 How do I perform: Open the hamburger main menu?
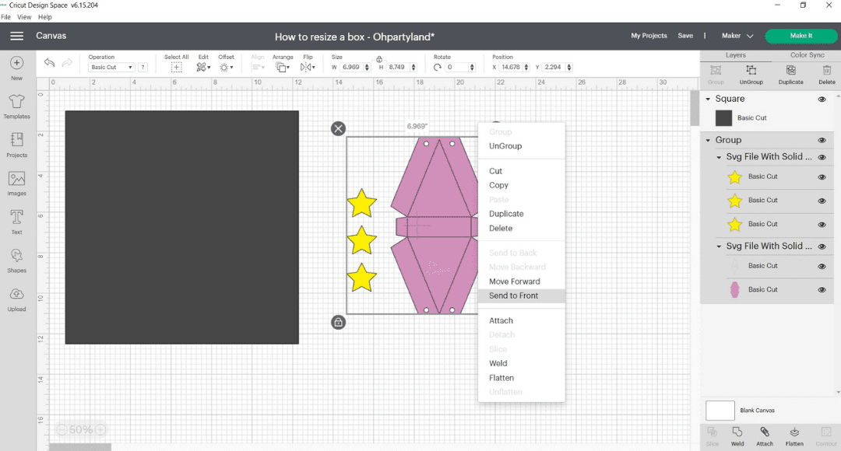pos(16,36)
